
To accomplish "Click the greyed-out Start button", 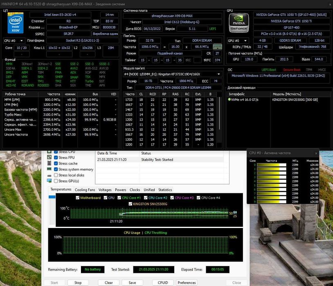I will [54, 283].
